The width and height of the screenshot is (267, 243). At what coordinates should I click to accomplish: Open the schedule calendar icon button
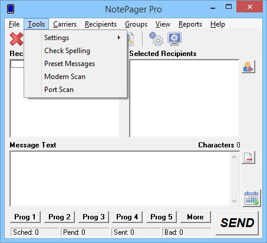252,198
